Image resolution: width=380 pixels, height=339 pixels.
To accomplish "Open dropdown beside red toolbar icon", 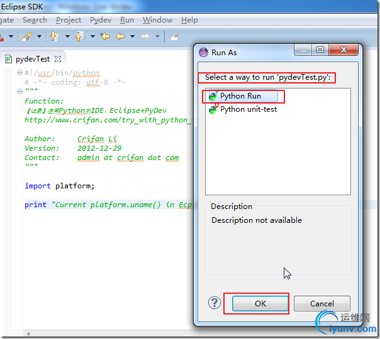I will [11, 36].
